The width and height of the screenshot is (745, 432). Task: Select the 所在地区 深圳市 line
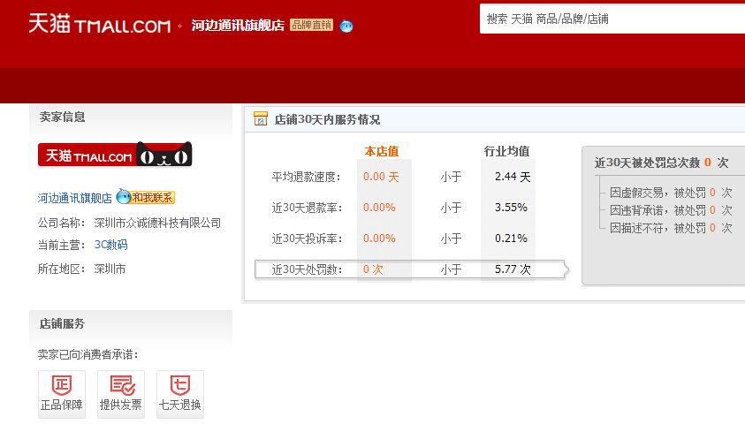tap(81, 269)
